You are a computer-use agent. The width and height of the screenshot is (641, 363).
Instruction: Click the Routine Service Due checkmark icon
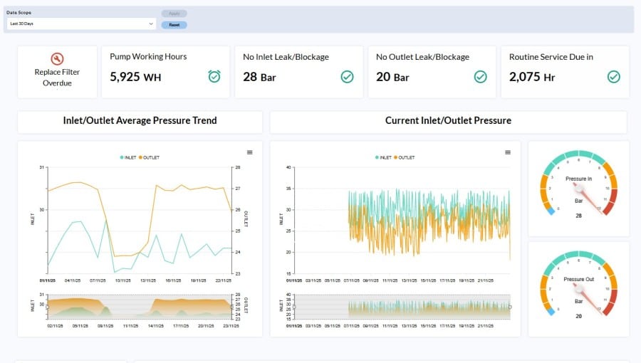613,76
